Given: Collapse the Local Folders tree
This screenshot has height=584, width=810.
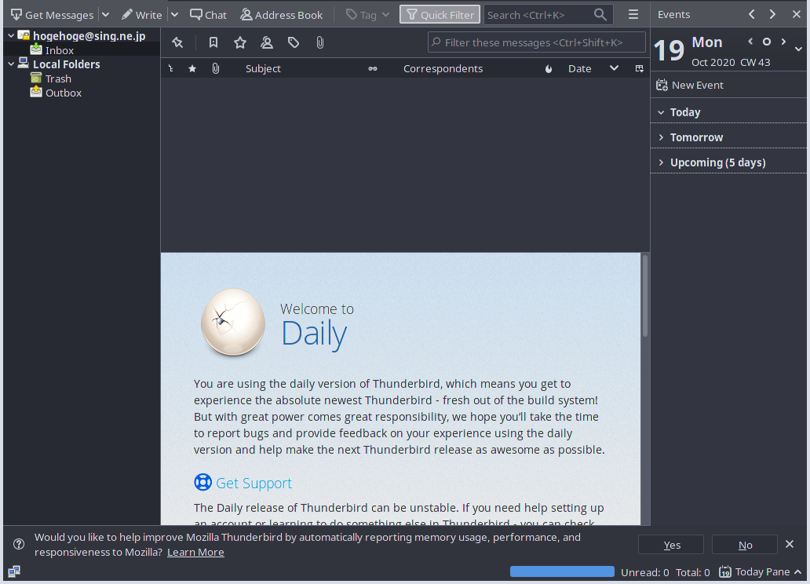Looking at the screenshot, I should tap(11, 64).
